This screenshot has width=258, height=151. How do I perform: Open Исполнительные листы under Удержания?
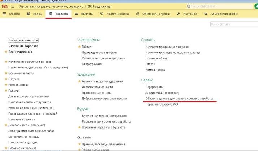point(97,87)
